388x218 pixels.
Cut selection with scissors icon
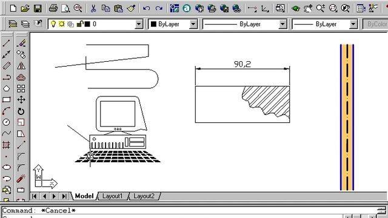[93, 8]
